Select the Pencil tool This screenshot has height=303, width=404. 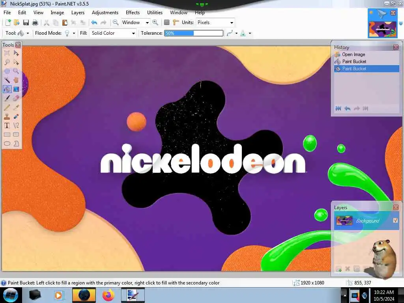pyautogui.click(x=7, y=107)
